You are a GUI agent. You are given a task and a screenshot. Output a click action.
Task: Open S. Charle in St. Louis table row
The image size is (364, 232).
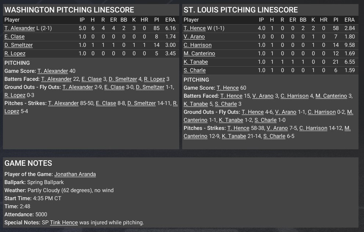[x=195, y=70]
